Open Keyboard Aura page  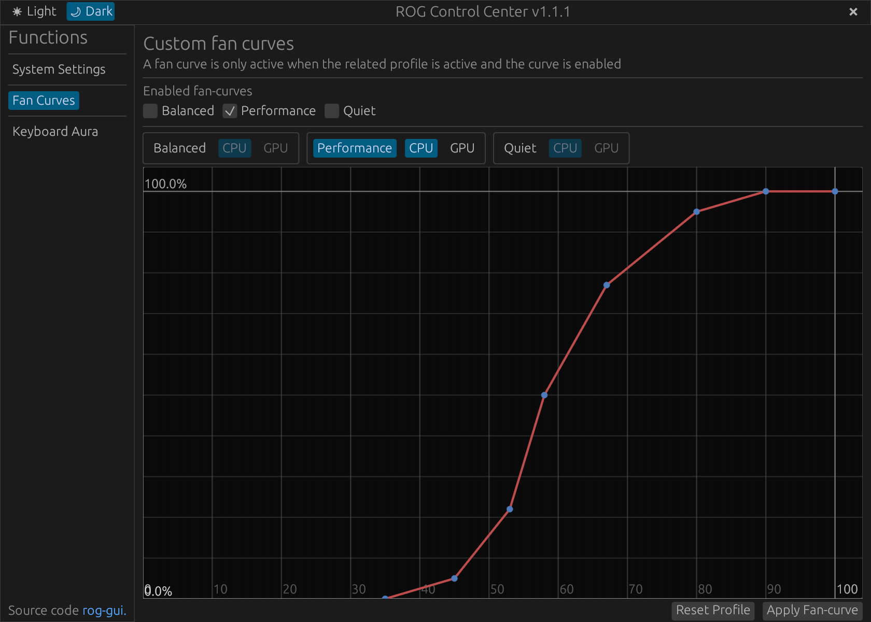pyautogui.click(x=55, y=132)
